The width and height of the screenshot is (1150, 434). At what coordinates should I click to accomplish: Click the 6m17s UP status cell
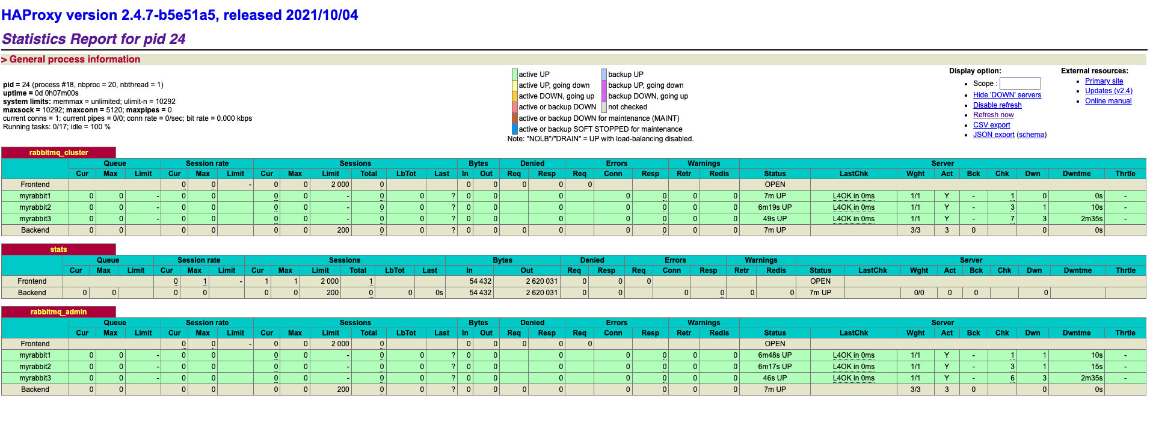(775, 367)
